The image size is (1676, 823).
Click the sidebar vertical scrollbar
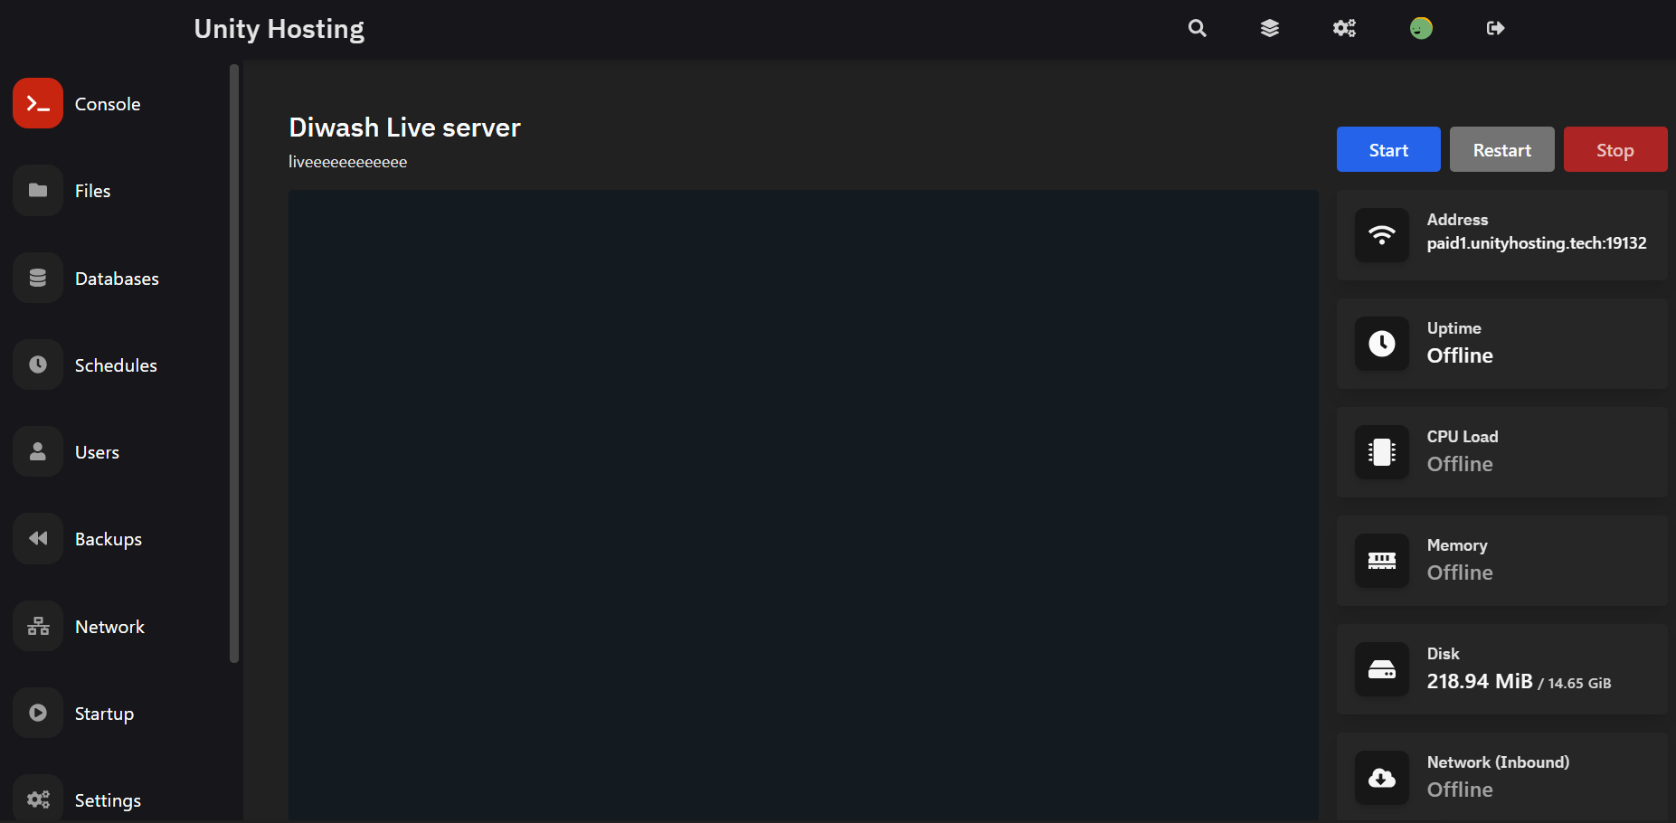(x=234, y=363)
